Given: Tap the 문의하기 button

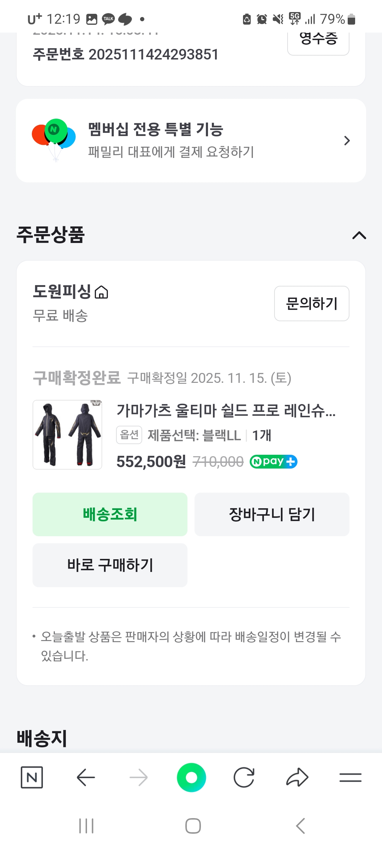Looking at the screenshot, I should (312, 304).
